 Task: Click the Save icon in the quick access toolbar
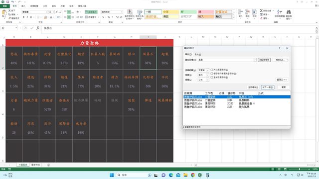pos(8,2)
